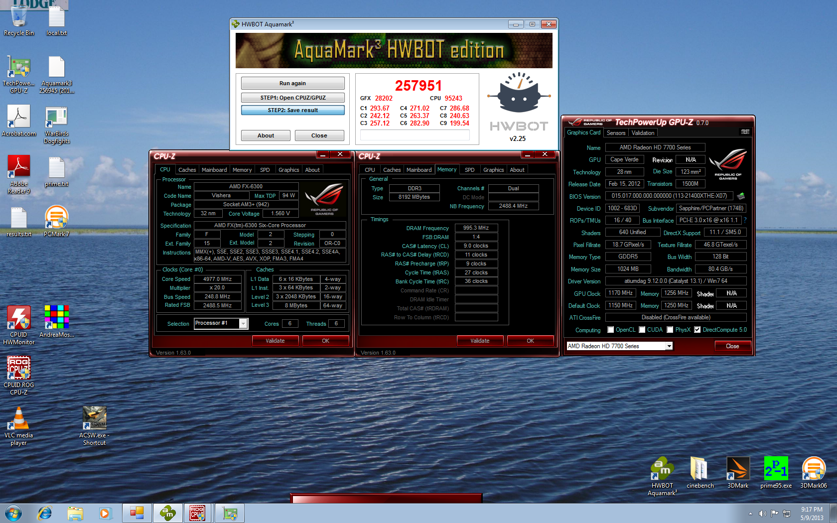Click GPU-Z BIOS save chip icon

coord(741,196)
